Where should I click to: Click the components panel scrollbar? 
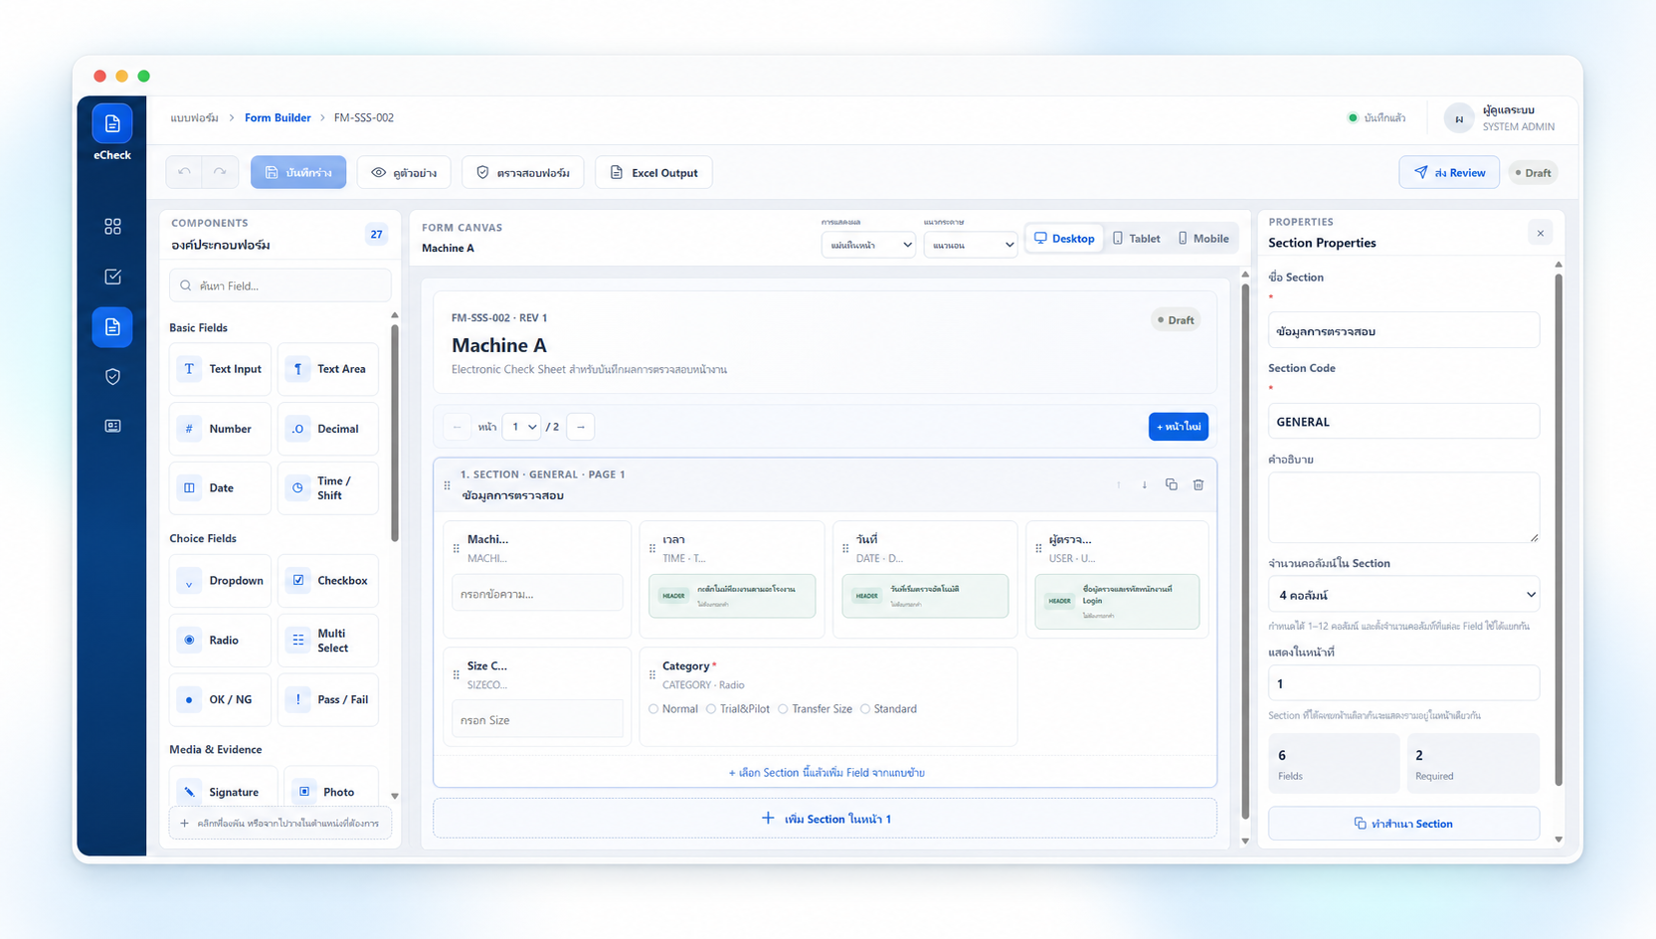tap(395, 435)
